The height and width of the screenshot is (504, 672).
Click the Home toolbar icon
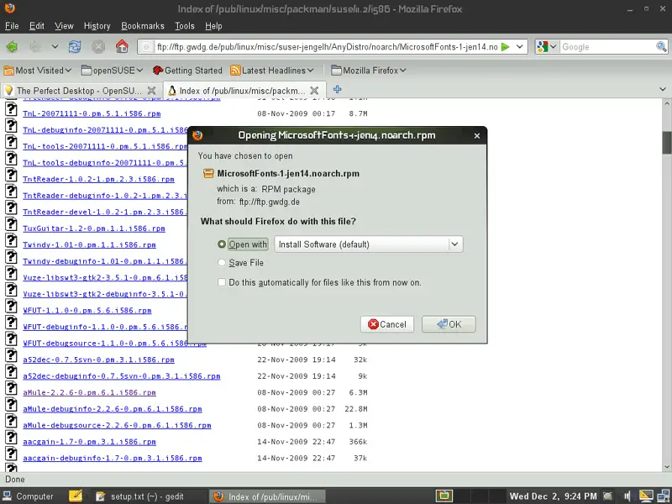pyautogui.click(x=122, y=47)
